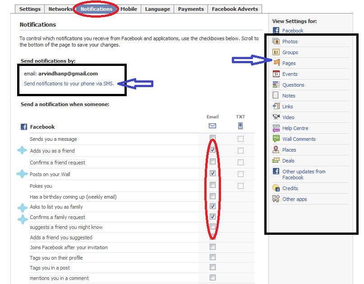Uncheck email for Posts on your Wall
Screen dimensions: 364x284
coord(212,173)
